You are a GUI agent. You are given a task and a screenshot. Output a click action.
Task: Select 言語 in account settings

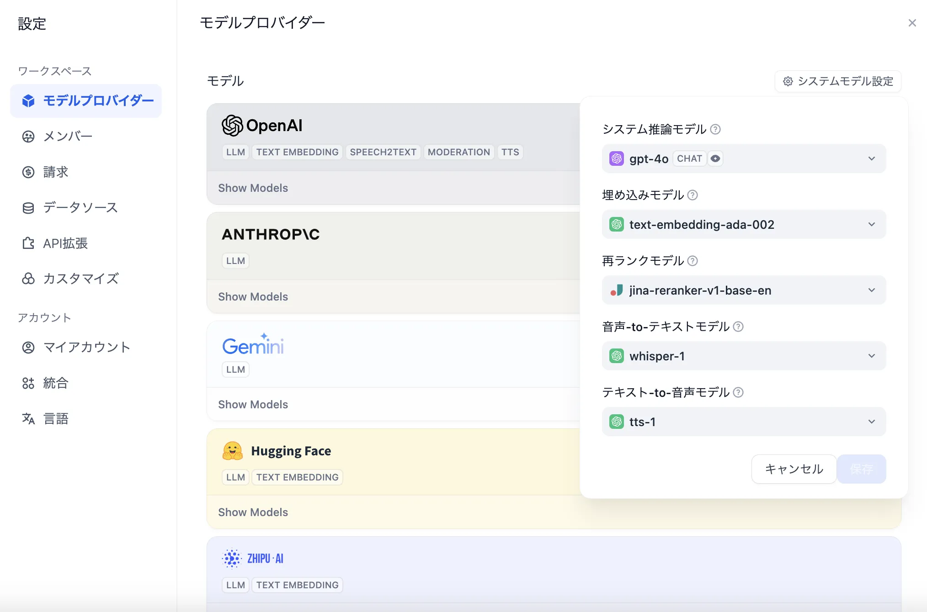pos(55,418)
